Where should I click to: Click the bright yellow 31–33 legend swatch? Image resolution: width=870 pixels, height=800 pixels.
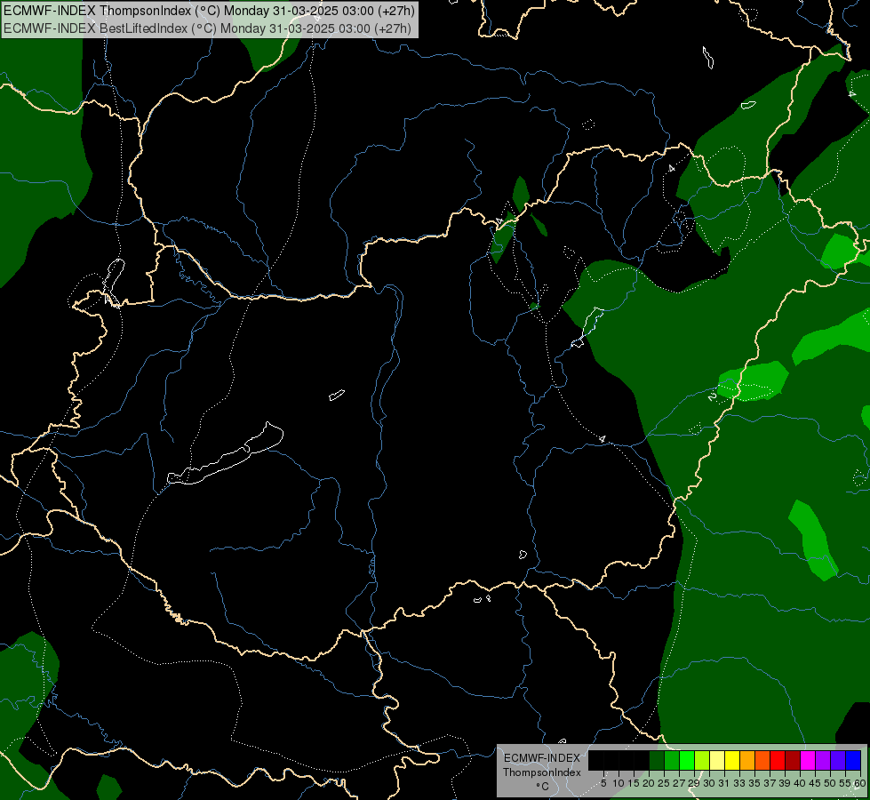[x=732, y=760]
